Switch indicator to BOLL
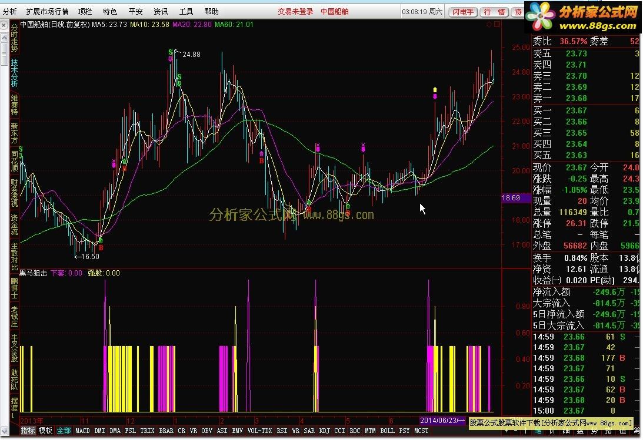Viewport: 643px width, 440px height. pyautogui.click(x=388, y=431)
